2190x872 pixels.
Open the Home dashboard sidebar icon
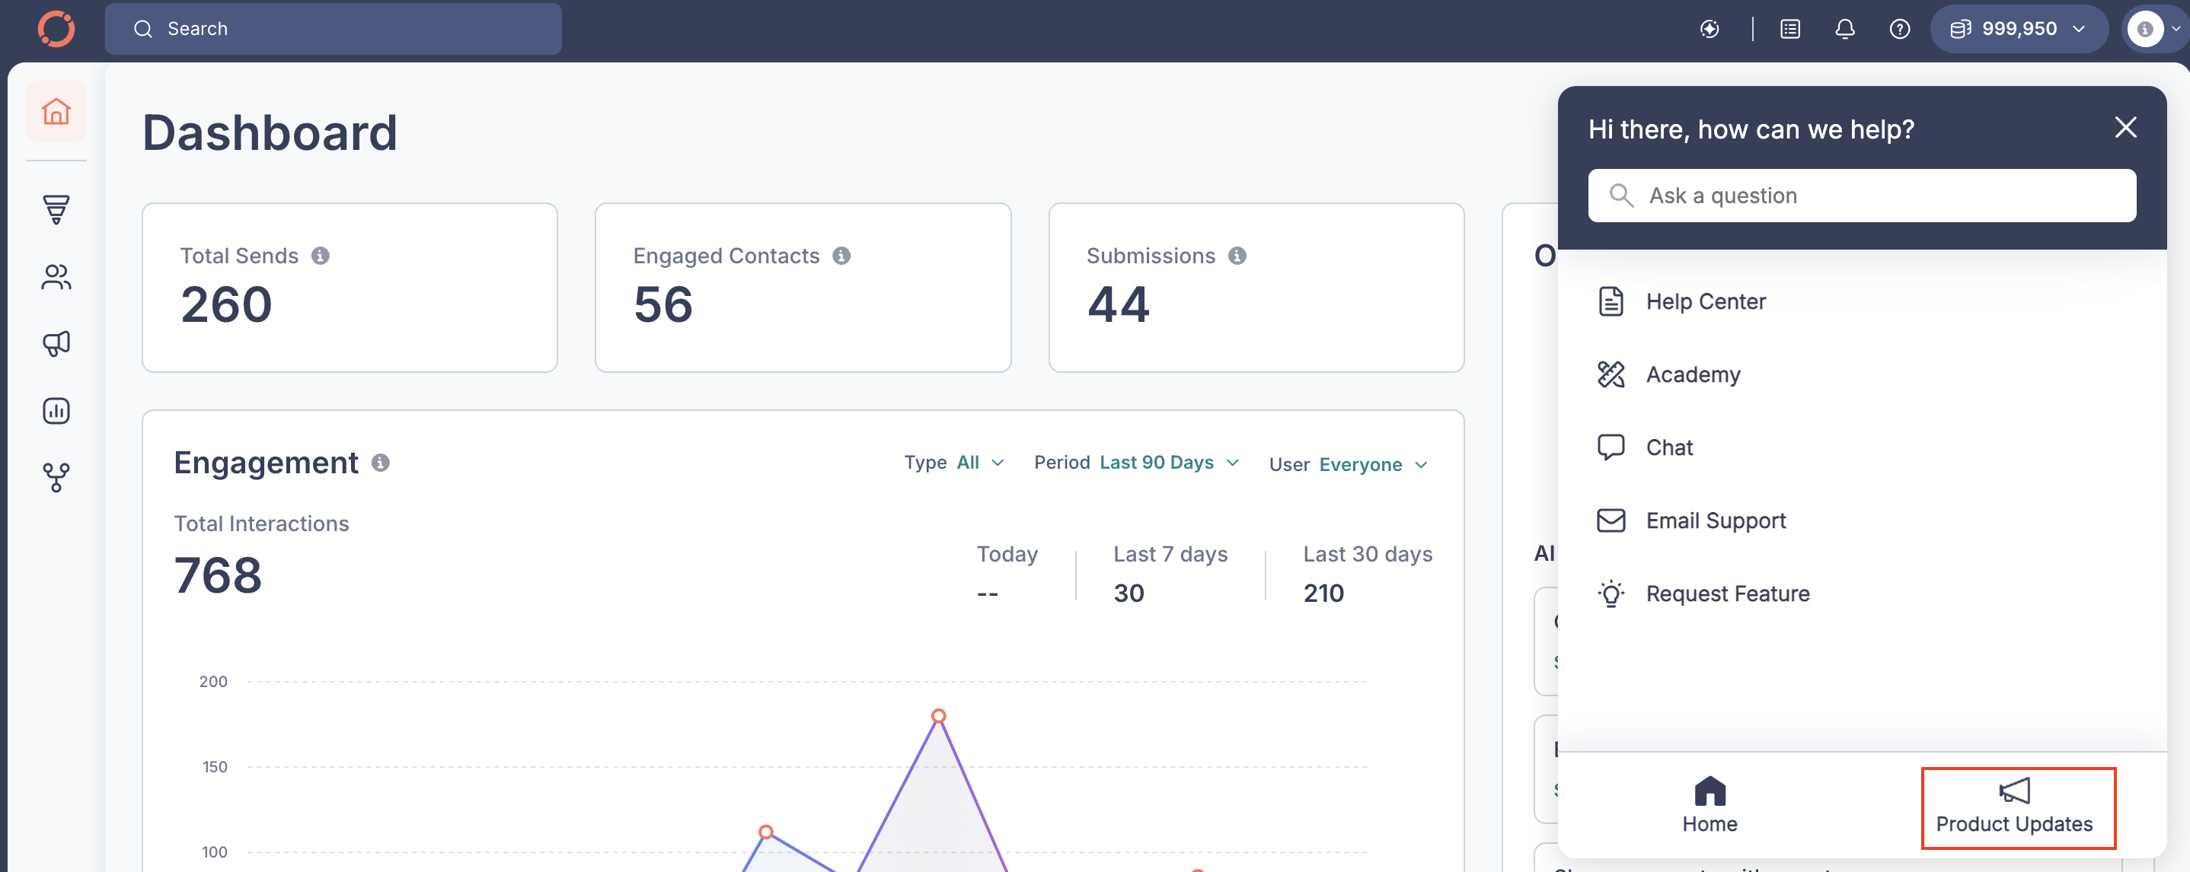pos(56,111)
